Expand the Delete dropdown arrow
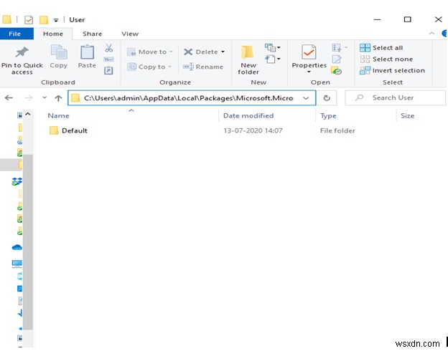 [223, 52]
